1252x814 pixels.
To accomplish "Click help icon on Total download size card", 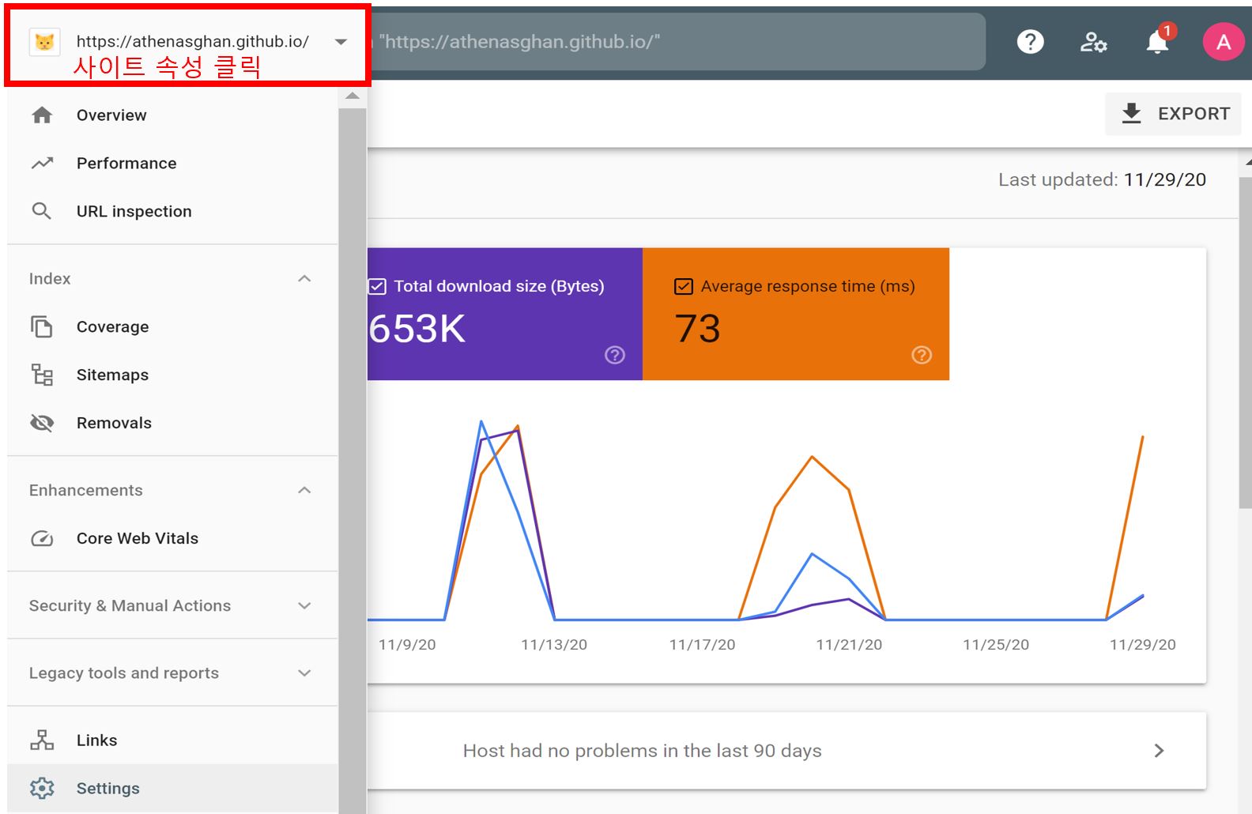I will [x=615, y=355].
